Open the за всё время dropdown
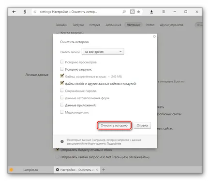 click(x=103, y=52)
